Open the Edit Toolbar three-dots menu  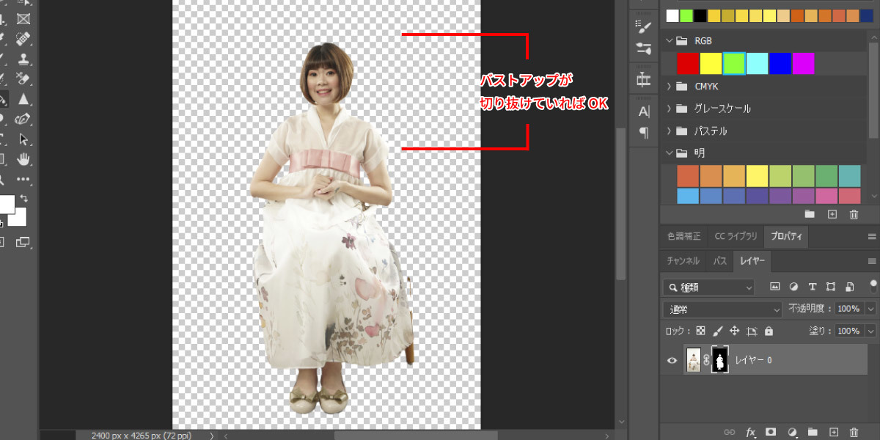click(x=23, y=178)
